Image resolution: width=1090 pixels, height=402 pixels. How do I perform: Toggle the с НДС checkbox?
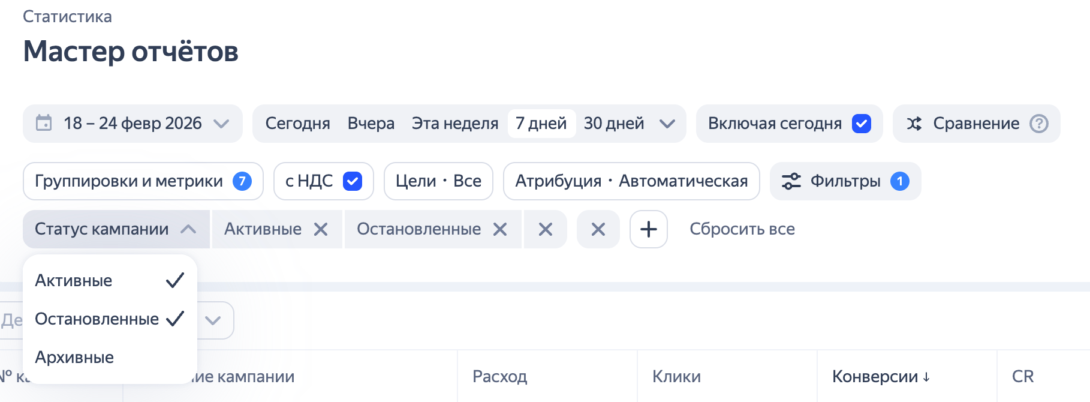[x=353, y=181]
